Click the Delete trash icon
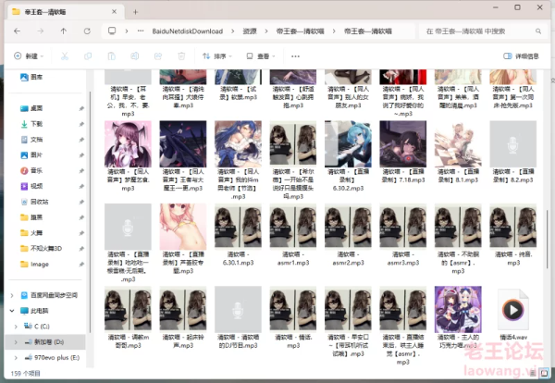The height and width of the screenshot is (383, 555). tap(181, 56)
